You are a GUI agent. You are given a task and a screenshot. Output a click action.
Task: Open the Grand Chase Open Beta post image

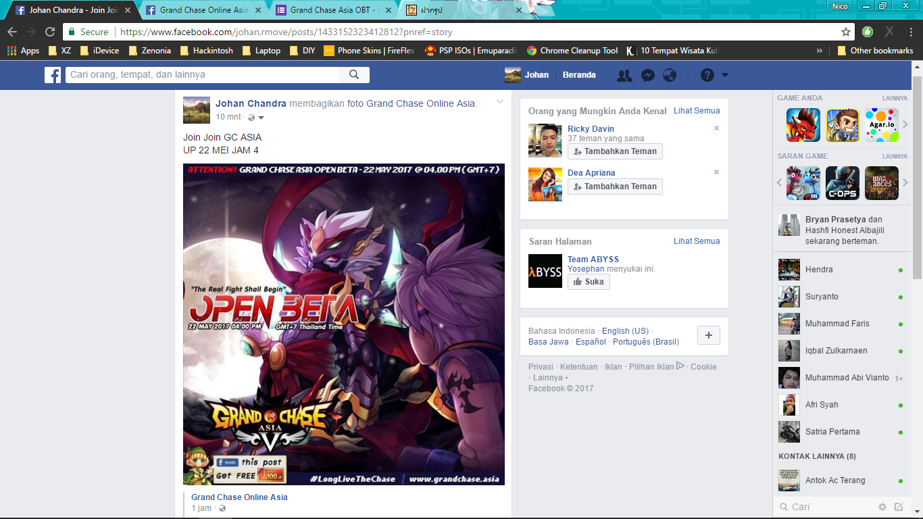pos(344,324)
